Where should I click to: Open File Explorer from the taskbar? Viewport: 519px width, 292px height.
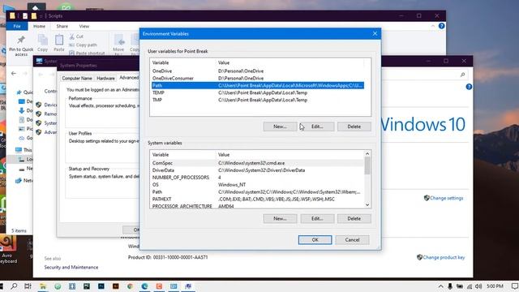tap(43, 286)
